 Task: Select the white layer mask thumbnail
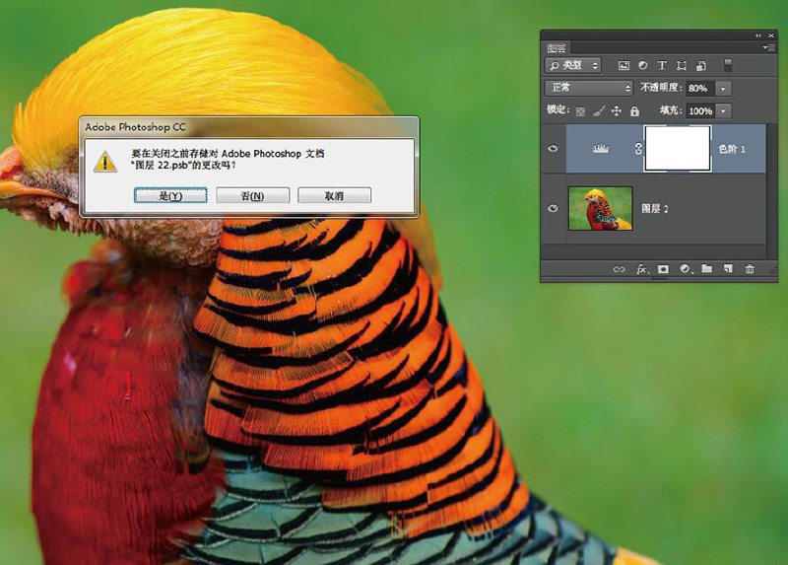pos(677,149)
